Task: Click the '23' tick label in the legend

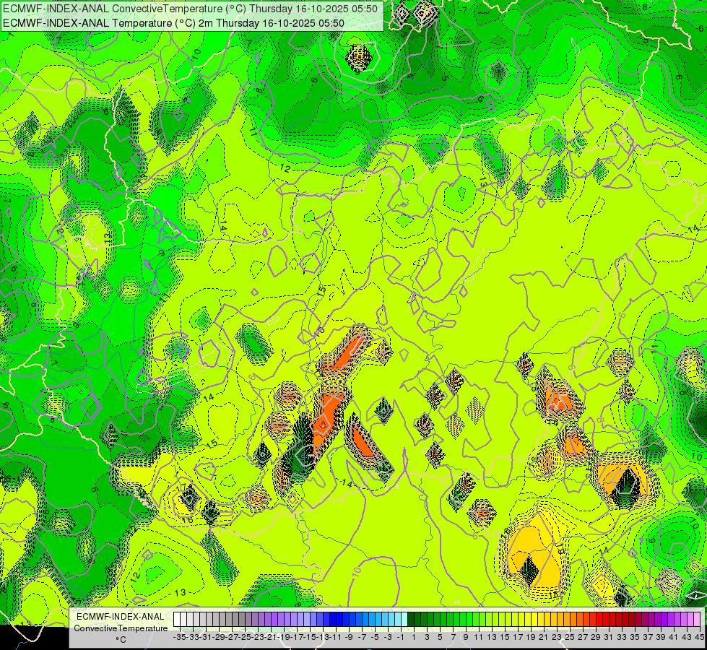Action: (x=556, y=637)
